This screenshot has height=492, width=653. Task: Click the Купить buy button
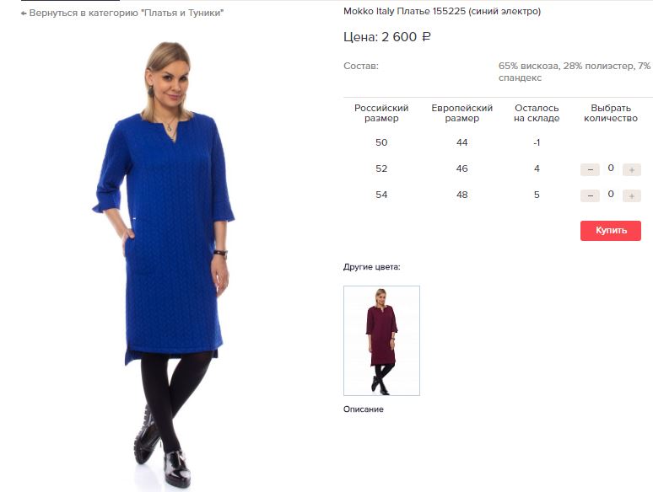point(611,230)
